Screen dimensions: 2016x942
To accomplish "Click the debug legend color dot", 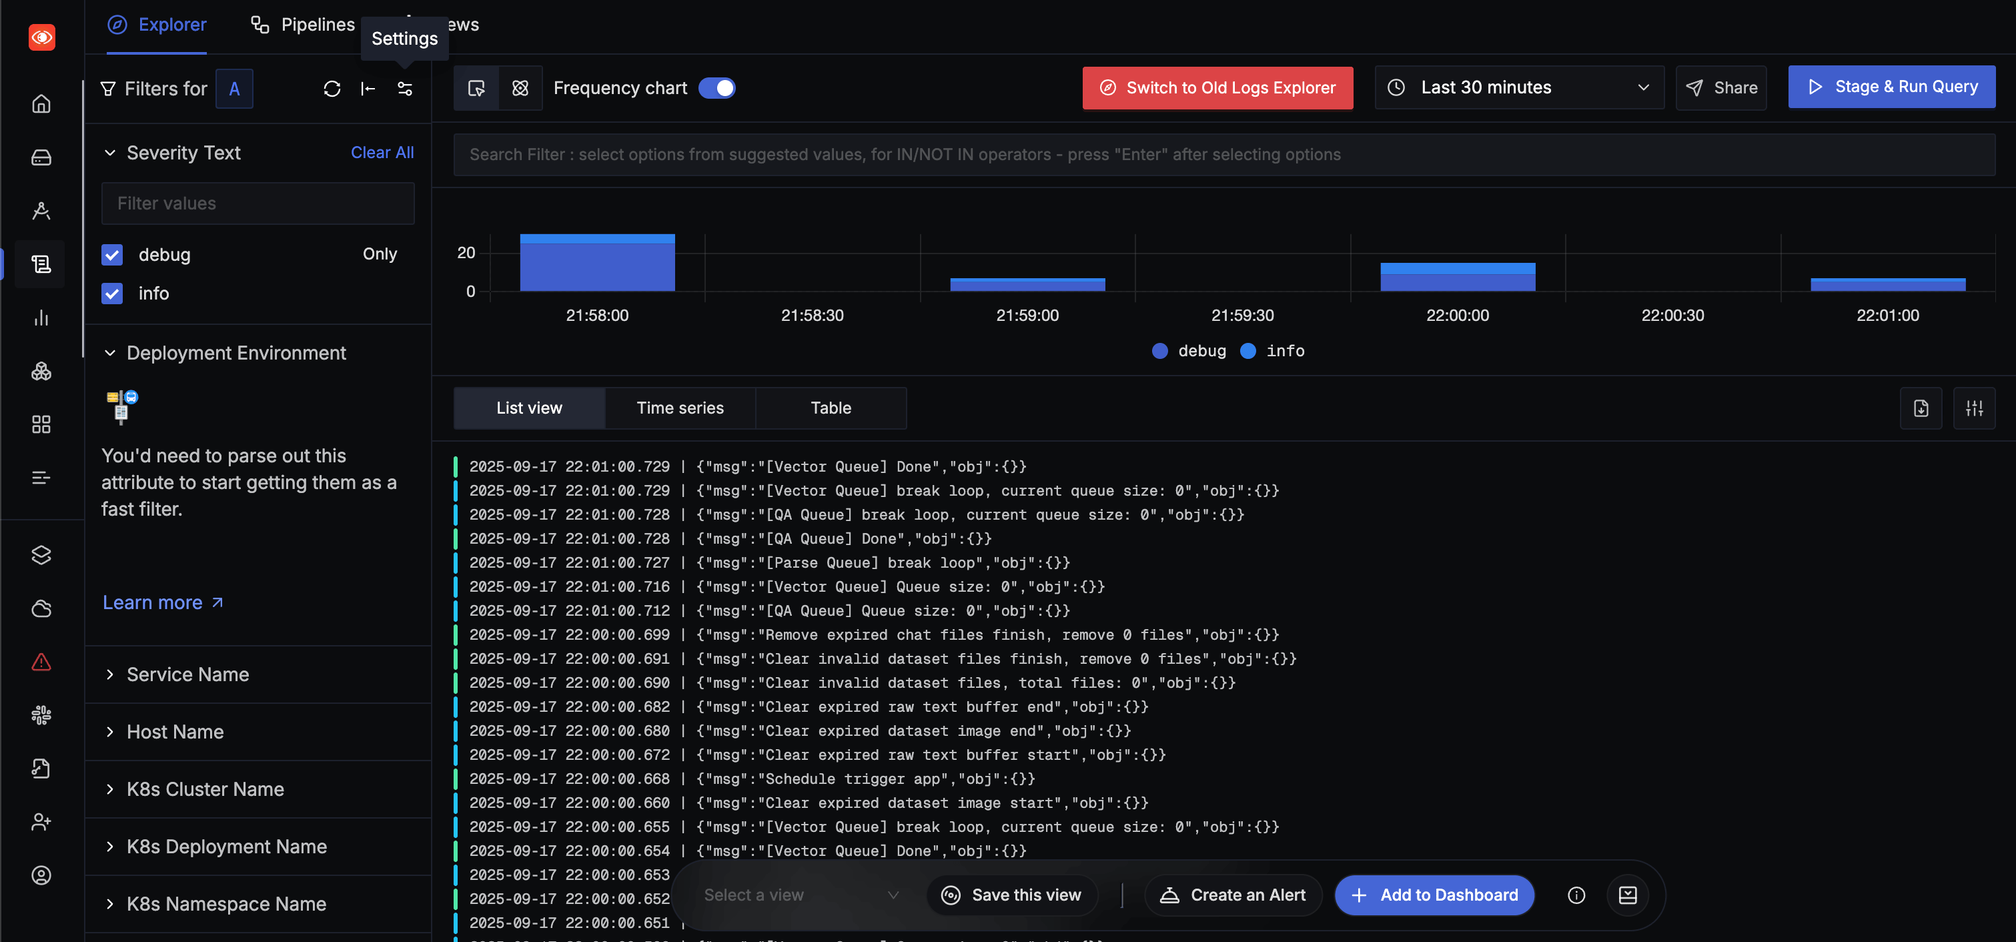I will (1160, 352).
